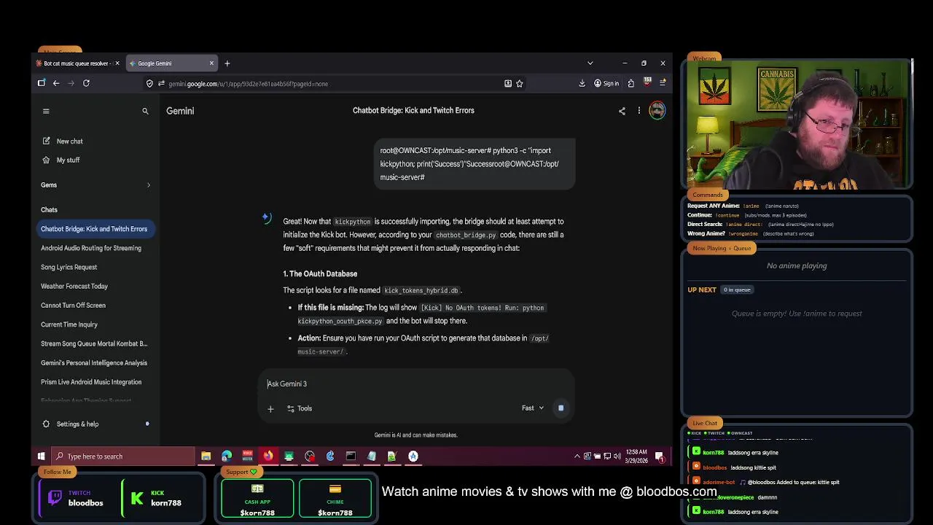Open Song Lyrics Request chat

[69, 268]
